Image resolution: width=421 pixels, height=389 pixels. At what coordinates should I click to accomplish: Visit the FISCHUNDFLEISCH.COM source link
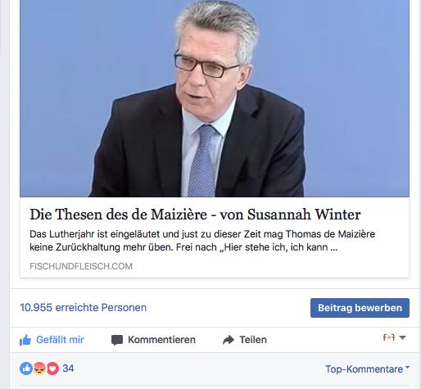(x=81, y=266)
